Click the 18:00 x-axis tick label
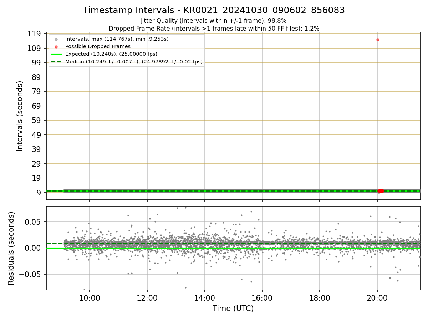The width and height of the screenshot is (428, 321). 320,297
